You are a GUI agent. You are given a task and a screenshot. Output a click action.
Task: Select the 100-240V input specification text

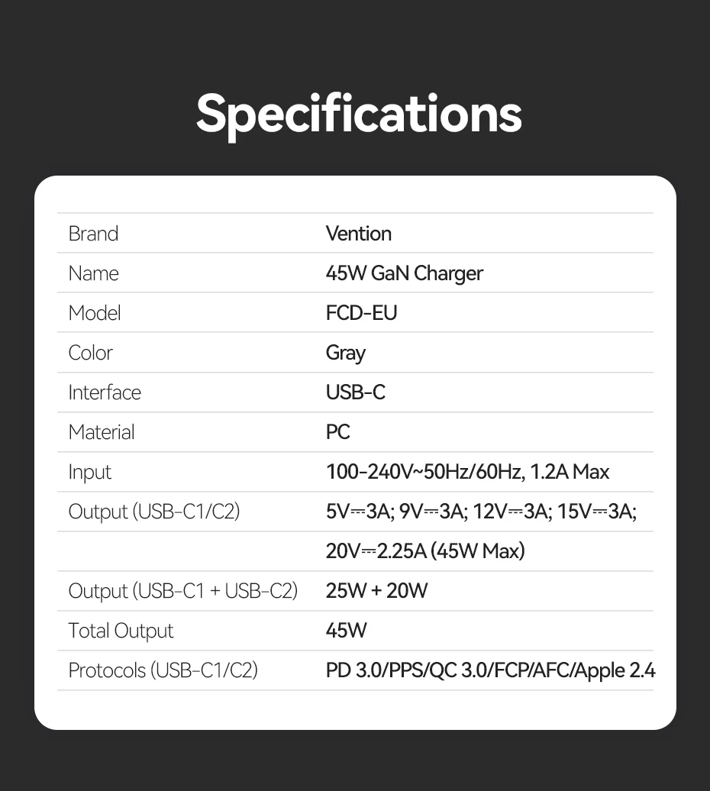click(x=467, y=472)
